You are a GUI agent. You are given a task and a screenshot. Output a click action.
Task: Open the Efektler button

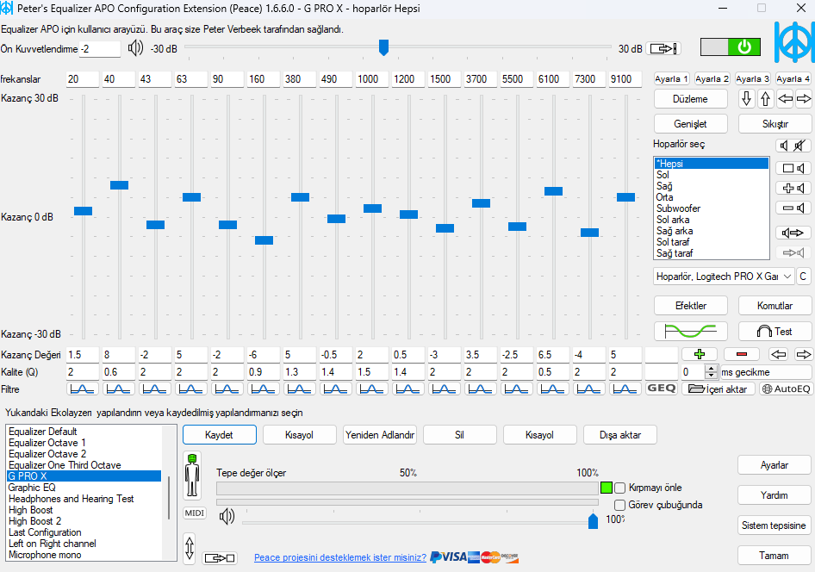coord(690,306)
